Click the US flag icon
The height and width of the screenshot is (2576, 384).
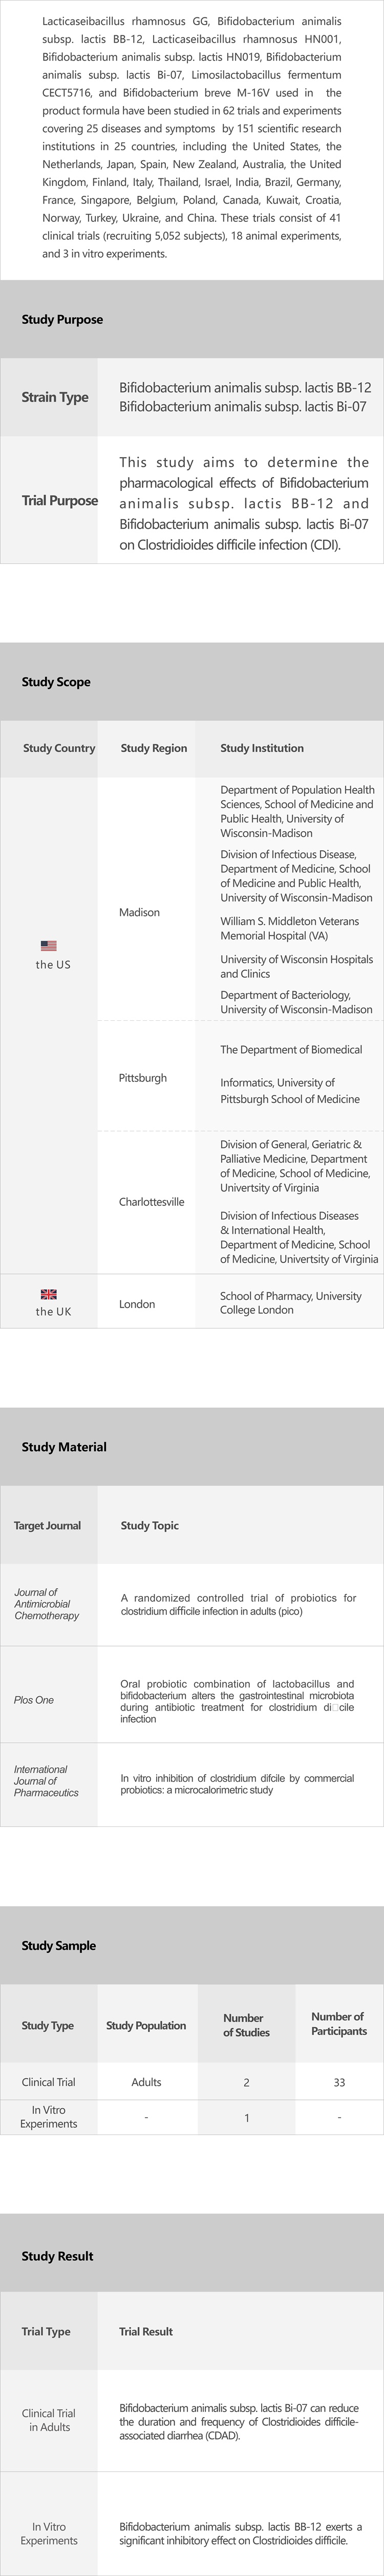pyautogui.click(x=48, y=945)
